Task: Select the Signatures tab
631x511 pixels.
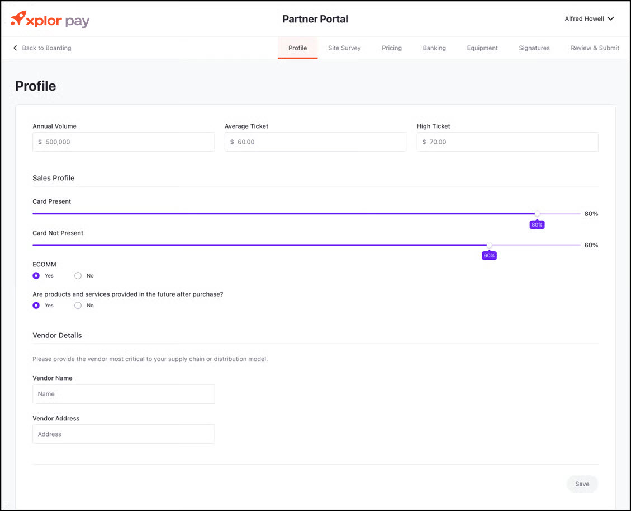Action: pos(534,48)
